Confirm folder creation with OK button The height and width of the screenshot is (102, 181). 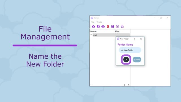[x=126, y=59]
